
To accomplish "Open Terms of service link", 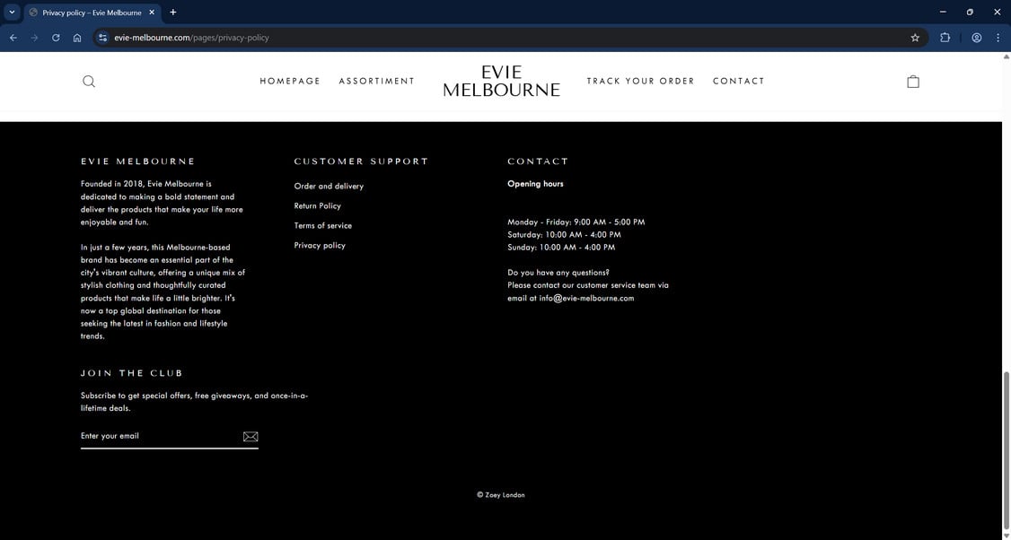I will coord(323,225).
